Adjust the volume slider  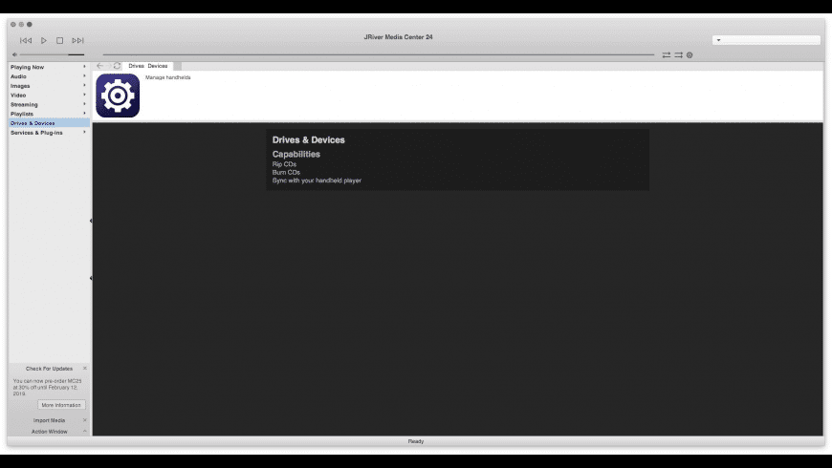pyautogui.click(x=52, y=54)
